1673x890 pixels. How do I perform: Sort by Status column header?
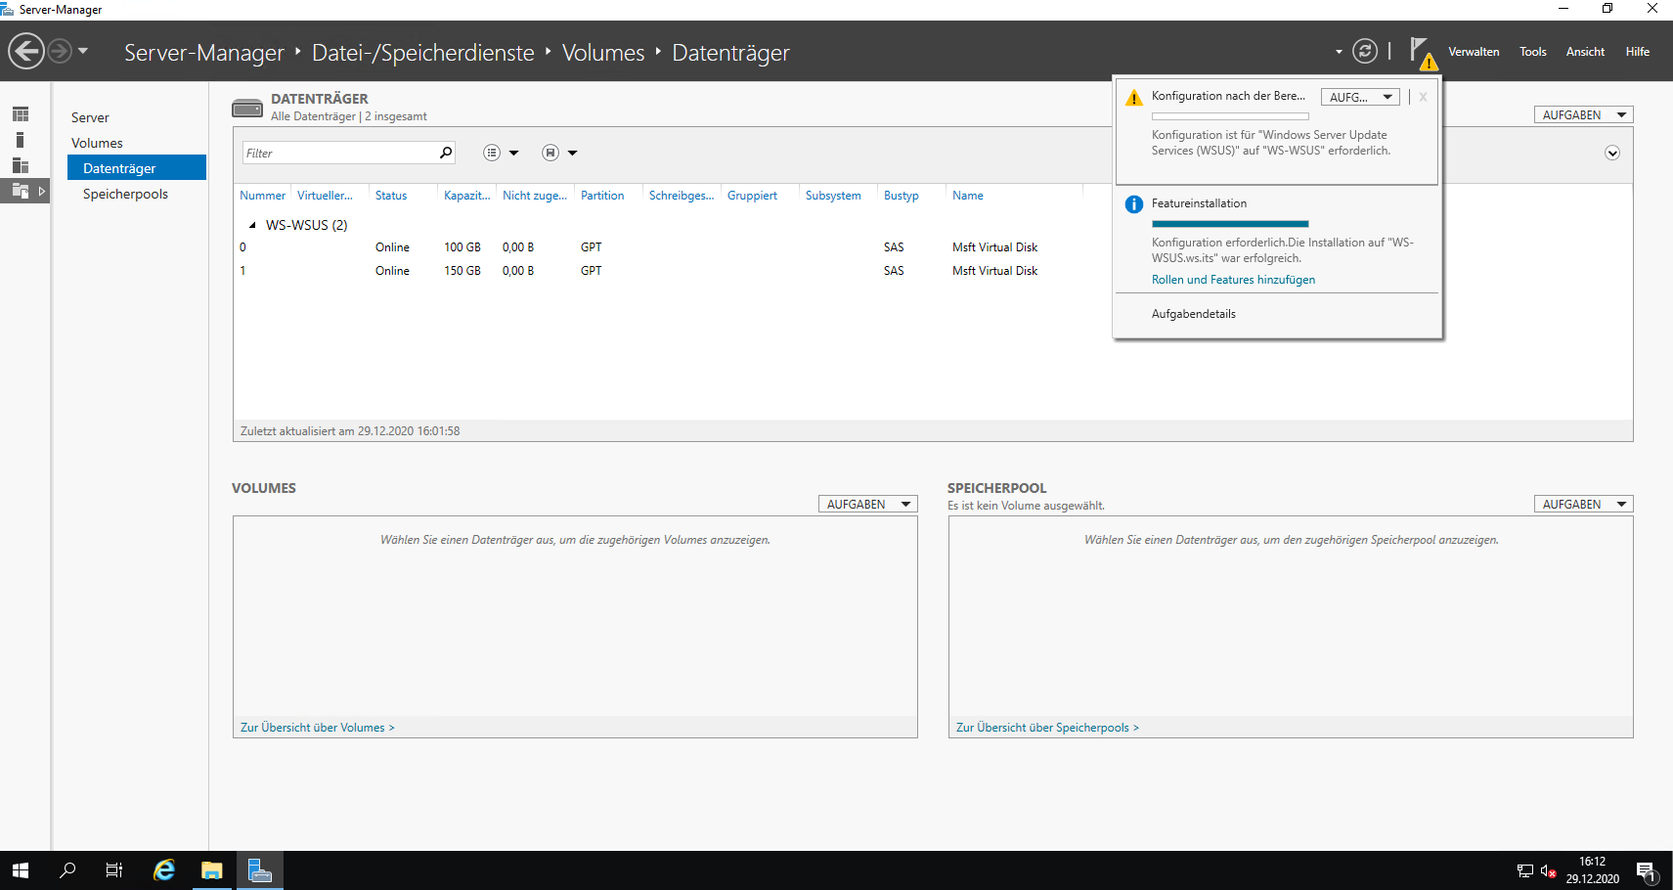pos(391,196)
